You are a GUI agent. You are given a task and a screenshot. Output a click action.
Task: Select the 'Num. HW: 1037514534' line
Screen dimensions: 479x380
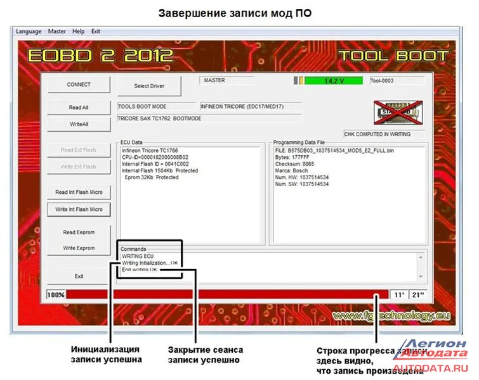(302, 177)
